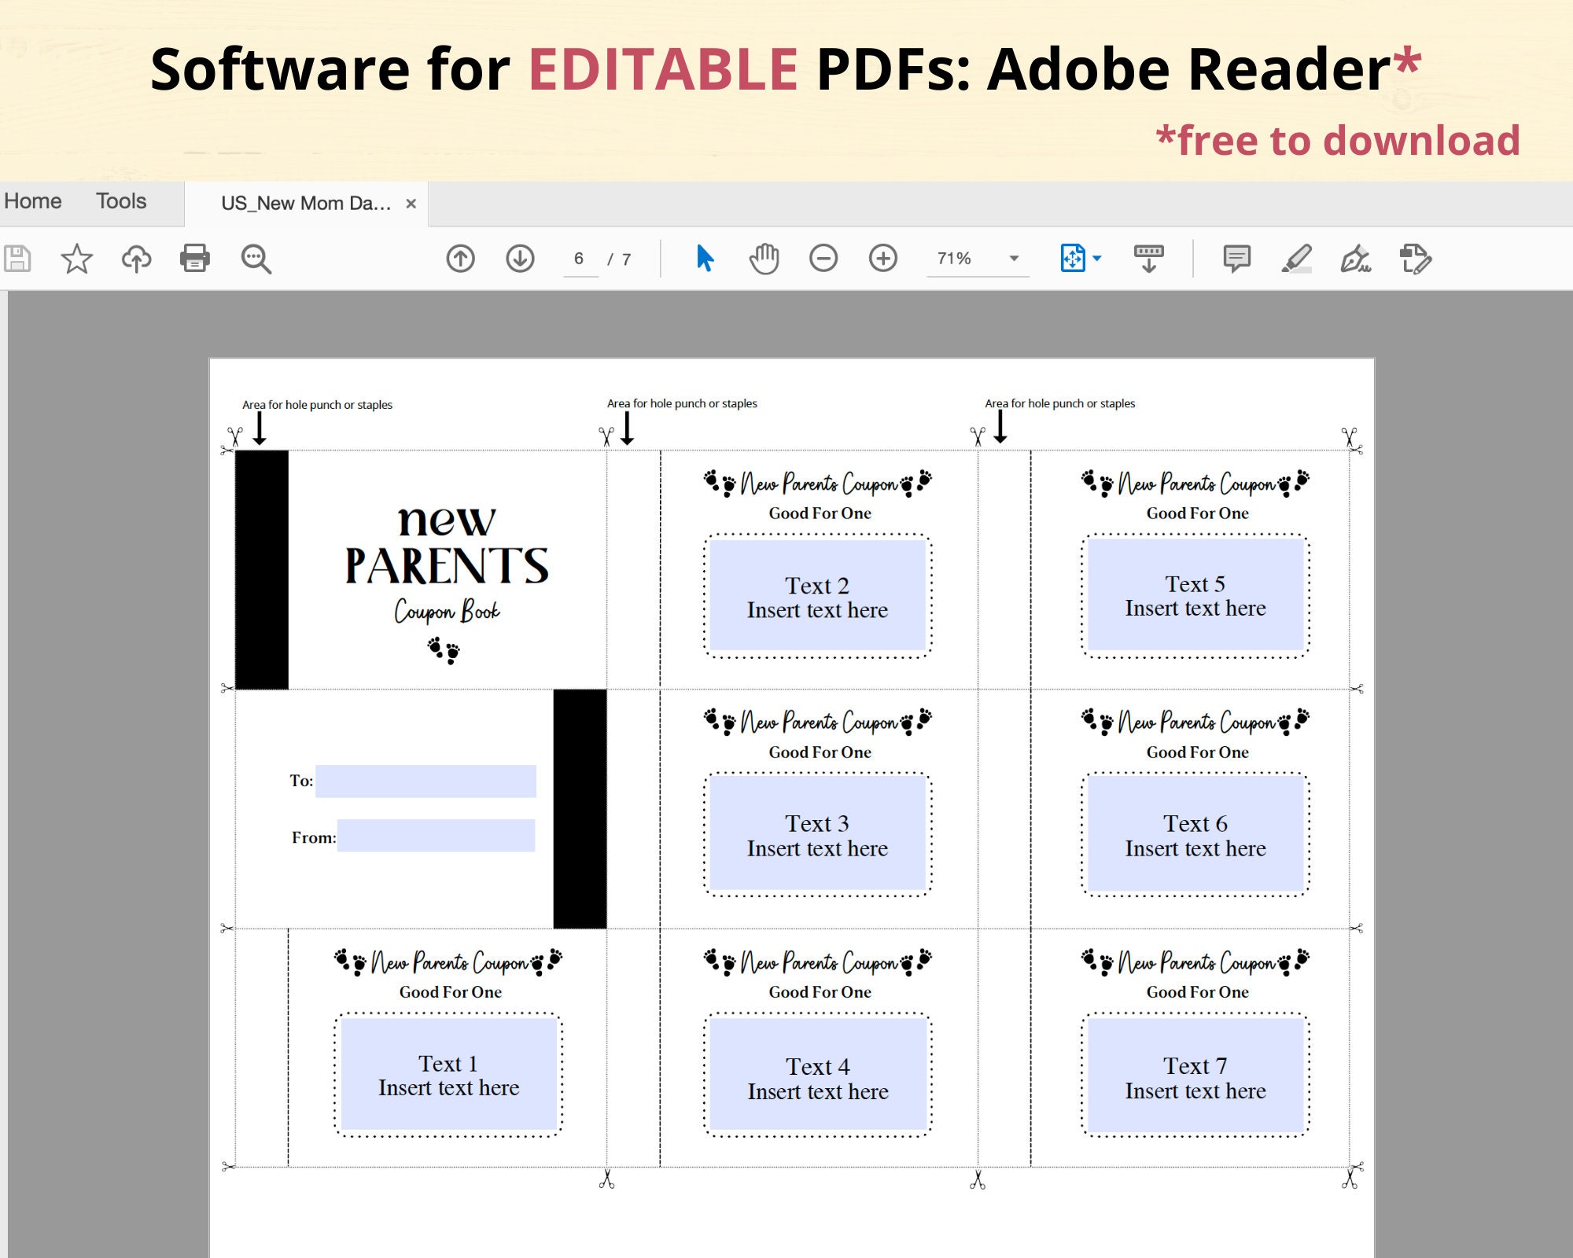Click the Text 6 coupon field
The image size is (1573, 1258).
1195,835
